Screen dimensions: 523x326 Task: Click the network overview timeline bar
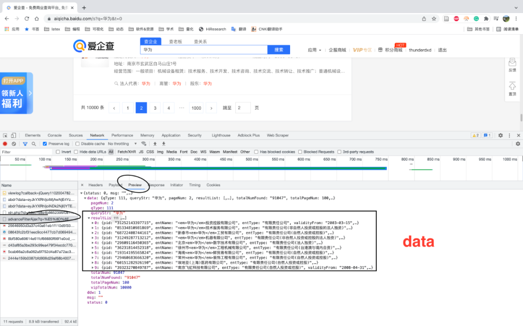218,169
